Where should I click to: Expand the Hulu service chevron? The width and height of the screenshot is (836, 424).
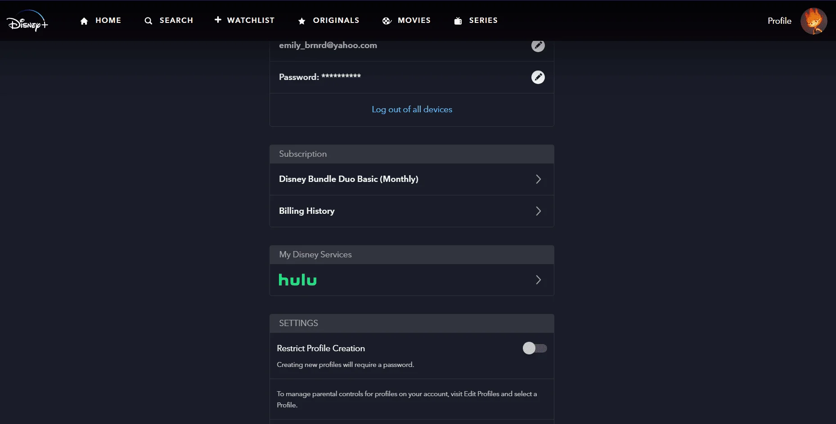538,280
